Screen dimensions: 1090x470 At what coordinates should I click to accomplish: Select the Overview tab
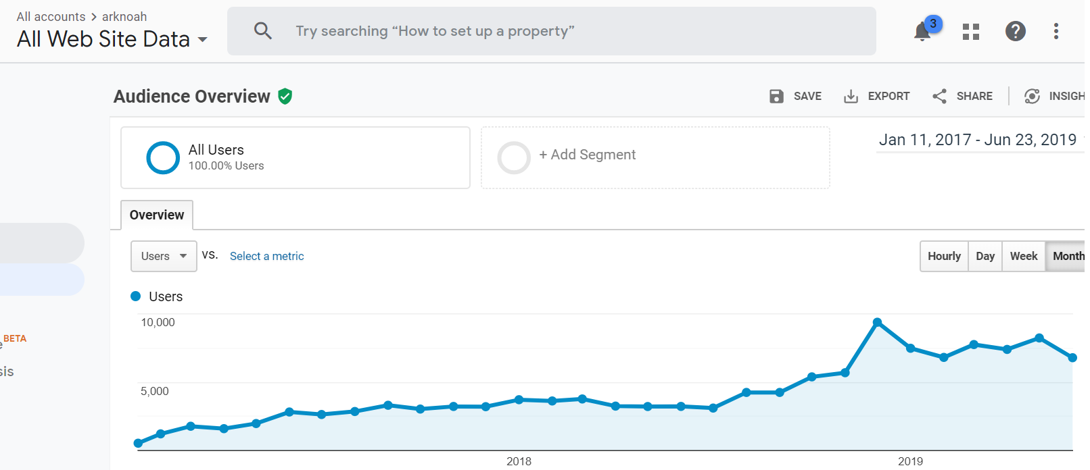[157, 215]
